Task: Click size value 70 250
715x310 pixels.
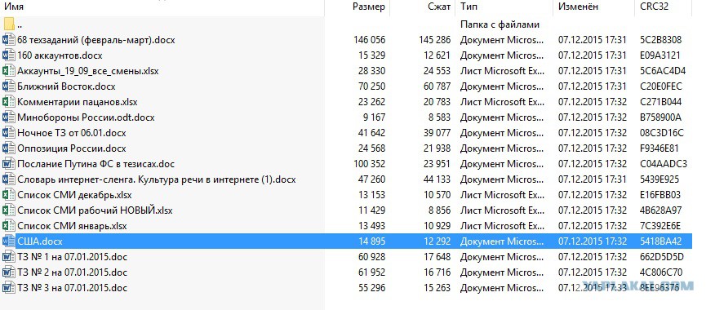Action: tap(371, 86)
